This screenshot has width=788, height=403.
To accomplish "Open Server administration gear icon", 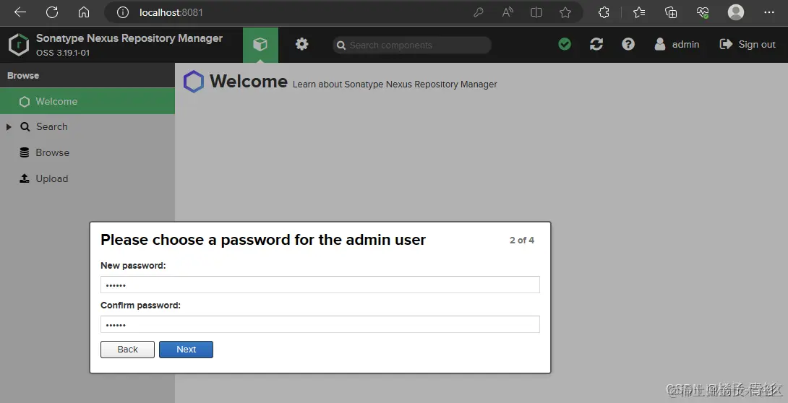I will pos(301,44).
